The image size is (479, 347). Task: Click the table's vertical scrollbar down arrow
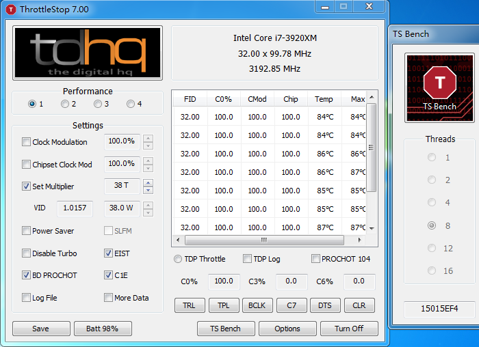(372, 228)
